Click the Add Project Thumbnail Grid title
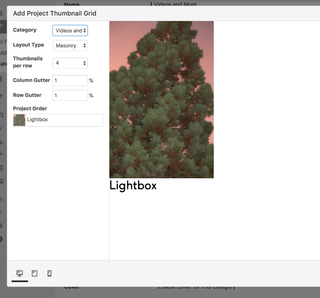This screenshot has width=320, height=298. pyautogui.click(x=55, y=13)
